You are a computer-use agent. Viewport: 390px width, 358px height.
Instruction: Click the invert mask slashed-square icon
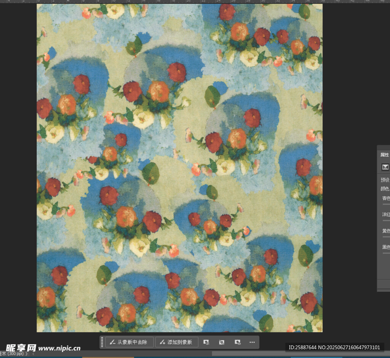tap(222, 342)
